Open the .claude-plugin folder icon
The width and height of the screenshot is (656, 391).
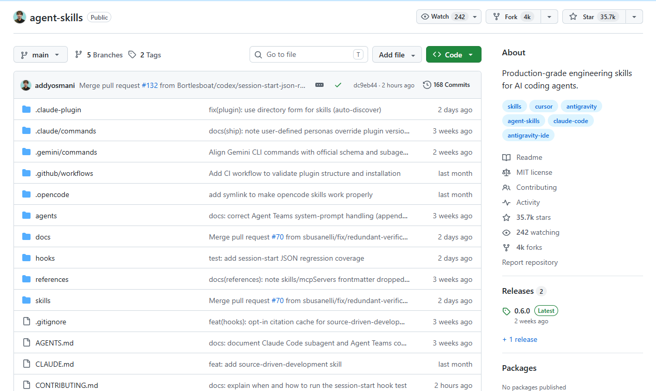tap(26, 110)
